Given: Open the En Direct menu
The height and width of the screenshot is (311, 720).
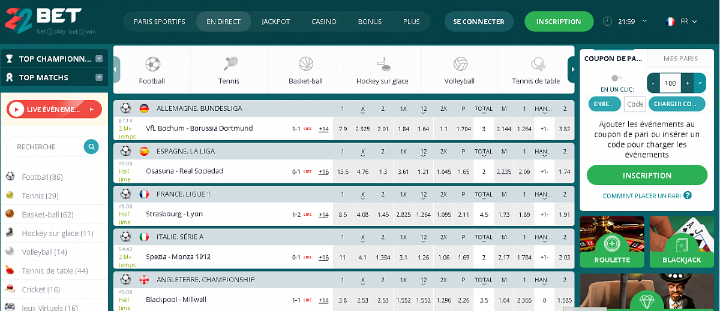Looking at the screenshot, I should coord(223,22).
